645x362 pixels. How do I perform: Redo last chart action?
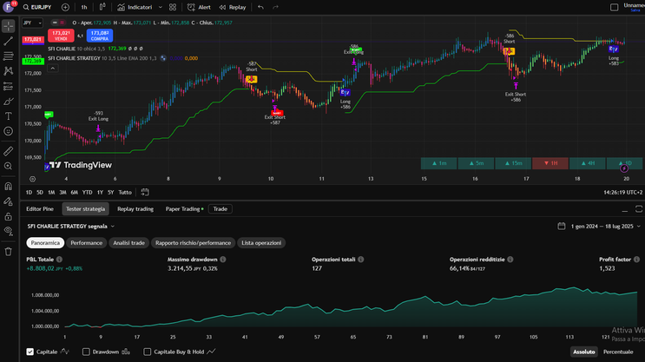[x=275, y=8]
